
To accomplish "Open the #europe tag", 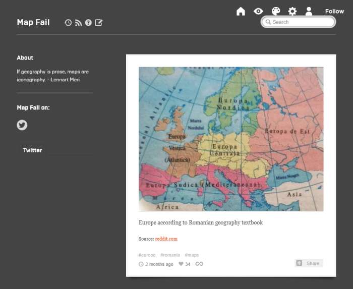I will coord(147,255).
